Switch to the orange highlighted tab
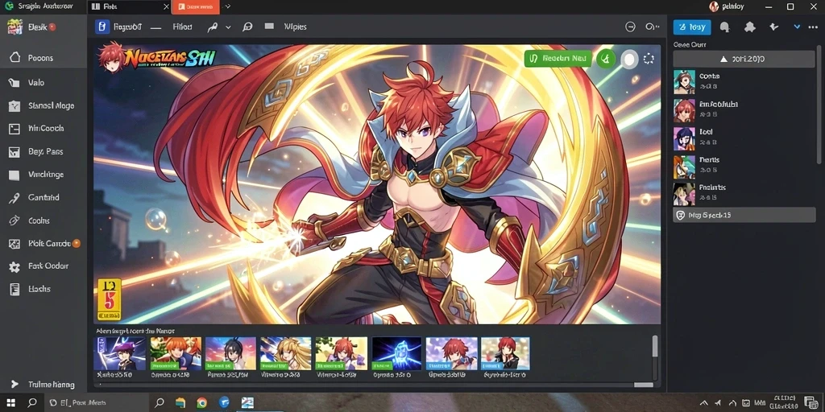Screen dimensions: 825x412 coord(196,6)
